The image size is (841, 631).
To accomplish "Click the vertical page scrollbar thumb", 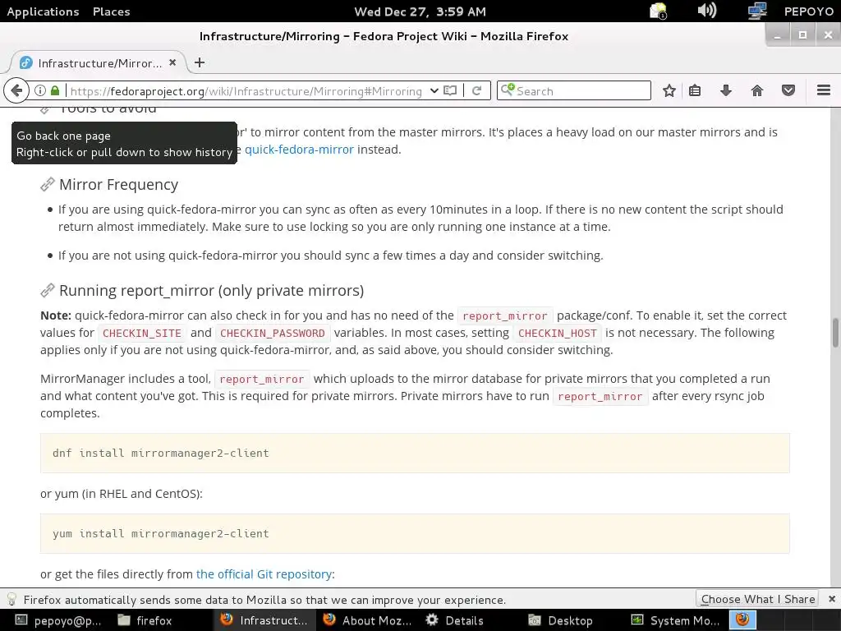I will coord(835,333).
